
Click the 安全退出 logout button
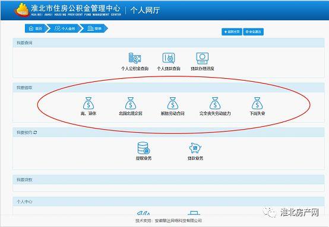click(x=253, y=31)
